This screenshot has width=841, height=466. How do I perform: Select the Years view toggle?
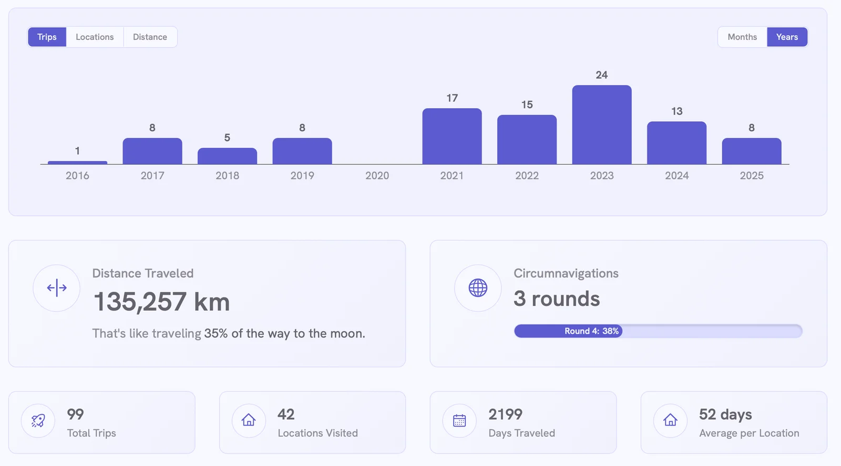pos(787,37)
